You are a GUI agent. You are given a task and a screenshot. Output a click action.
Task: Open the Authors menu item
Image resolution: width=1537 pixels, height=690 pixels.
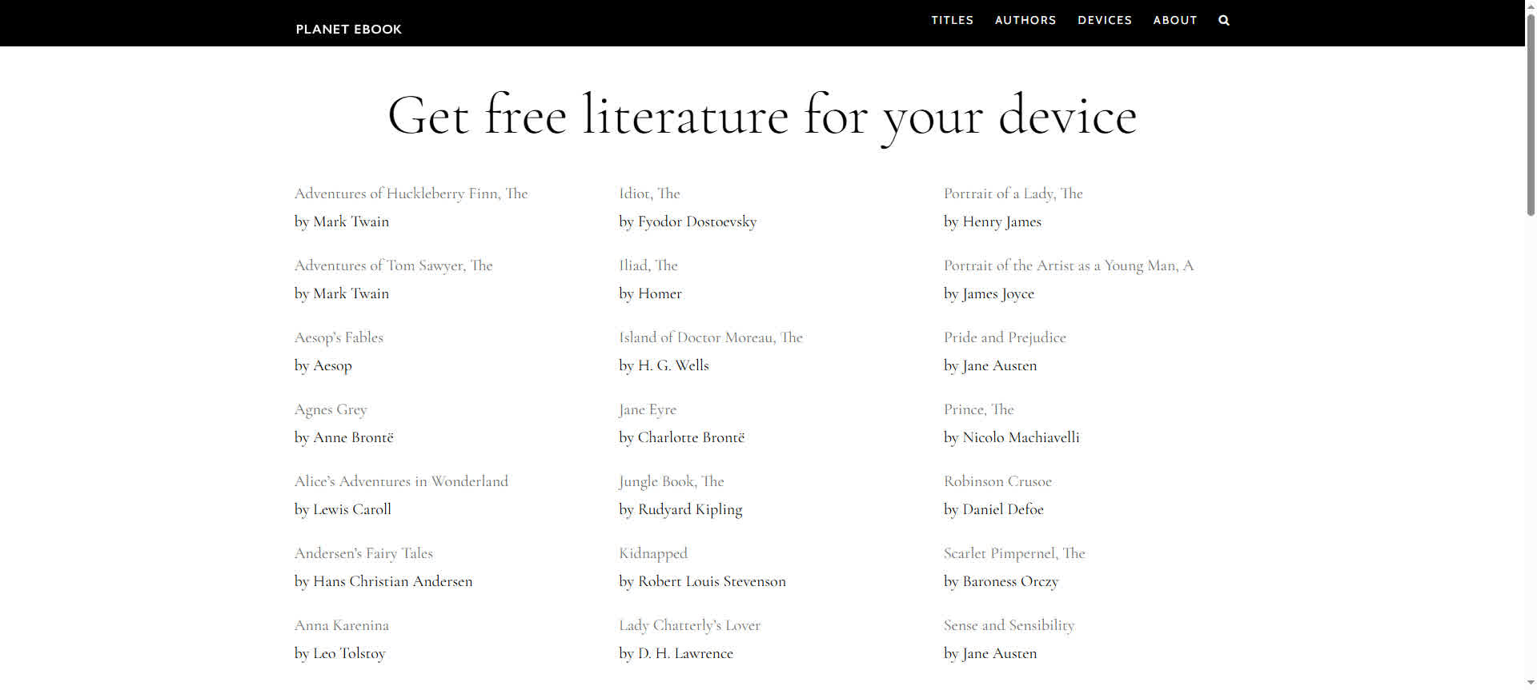pyautogui.click(x=1025, y=20)
